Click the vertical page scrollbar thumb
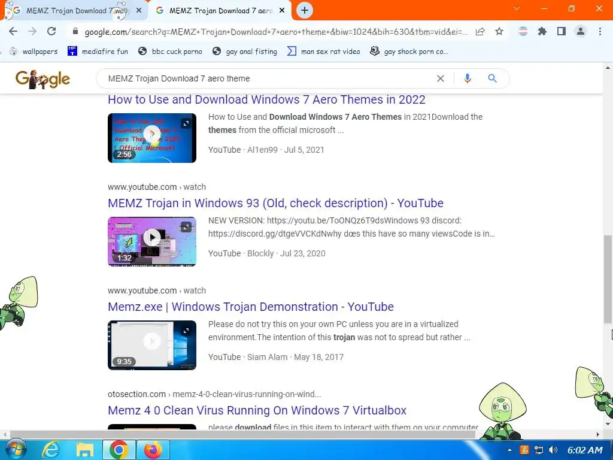Image resolution: width=613 pixels, height=460 pixels. point(608,279)
